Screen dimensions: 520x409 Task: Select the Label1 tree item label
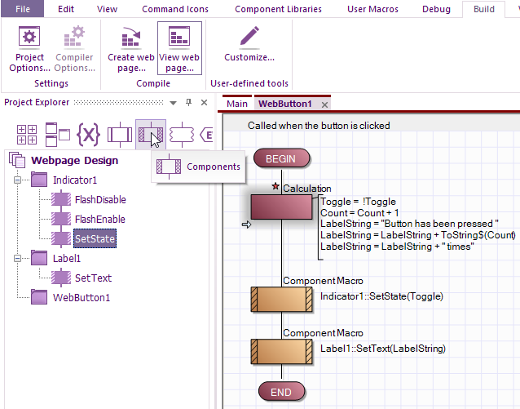pyautogui.click(x=67, y=258)
